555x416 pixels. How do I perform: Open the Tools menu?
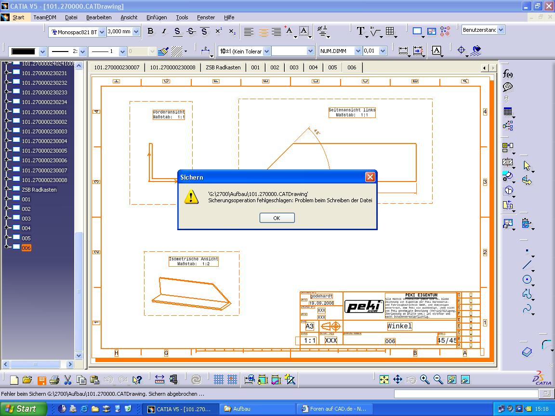[x=182, y=17]
